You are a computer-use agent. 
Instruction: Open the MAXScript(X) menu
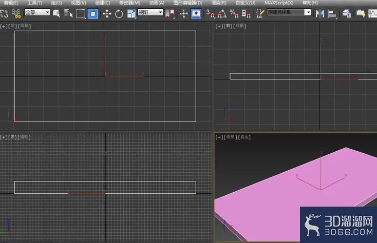coord(279,3)
